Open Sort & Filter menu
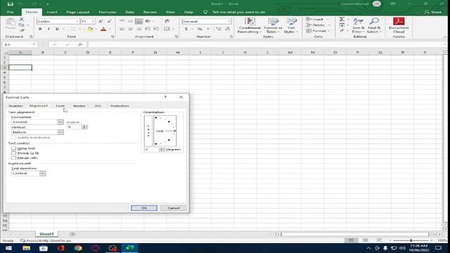This screenshot has height=253, width=450. click(x=359, y=25)
